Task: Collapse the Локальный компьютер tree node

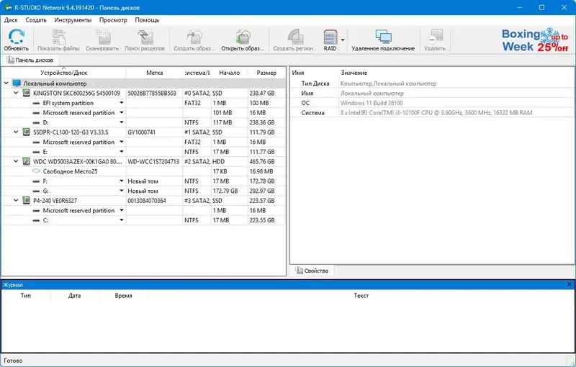Action: pos(6,83)
